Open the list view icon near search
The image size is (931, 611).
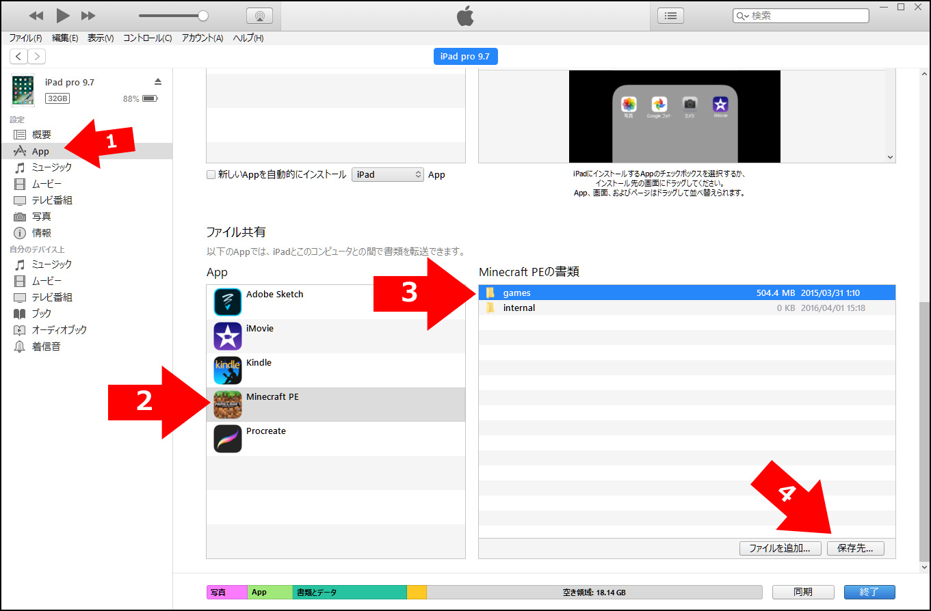coord(670,15)
